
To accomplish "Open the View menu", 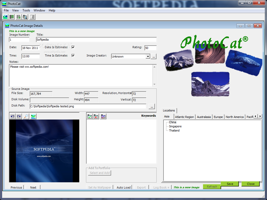I will tap(15, 10).
